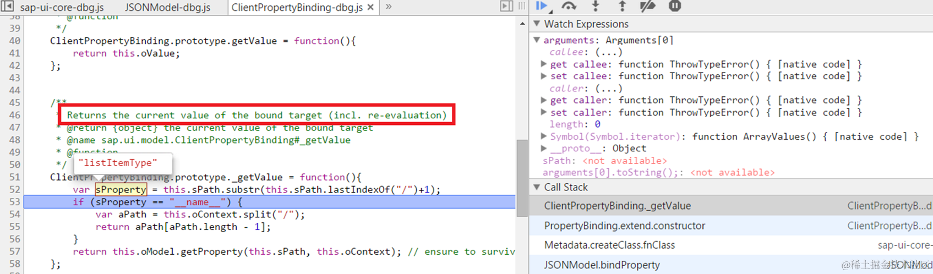
Task: Close the ClientPropertyBinding-dbg.js tab
Action: pos(370,7)
